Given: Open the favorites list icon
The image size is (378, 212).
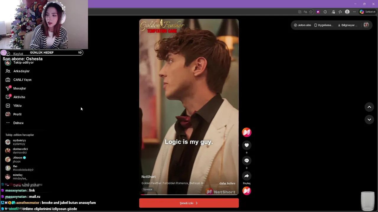Looking at the screenshot, I should tap(340, 12).
